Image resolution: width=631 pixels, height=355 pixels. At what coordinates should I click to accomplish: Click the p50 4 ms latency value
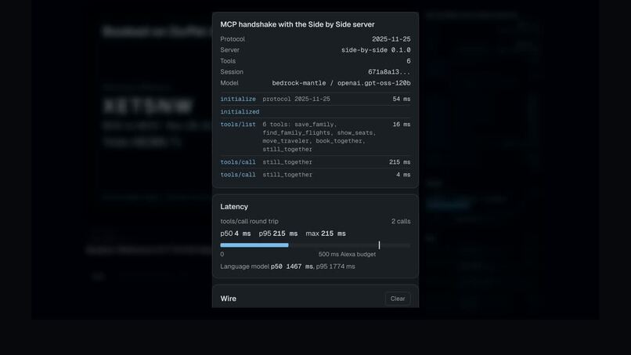(236, 234)
